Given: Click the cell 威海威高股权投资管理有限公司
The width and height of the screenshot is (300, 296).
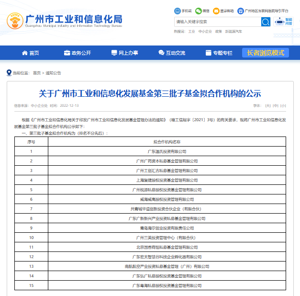Looking at the screenshot, I should [167, 199].
